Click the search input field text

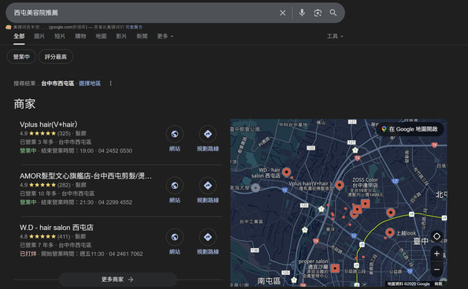coord(36,13)
